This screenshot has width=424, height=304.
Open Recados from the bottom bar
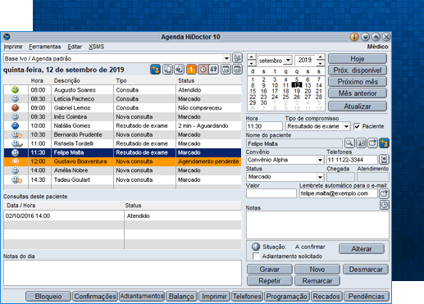pyautogui.click(x=326, y=297)
